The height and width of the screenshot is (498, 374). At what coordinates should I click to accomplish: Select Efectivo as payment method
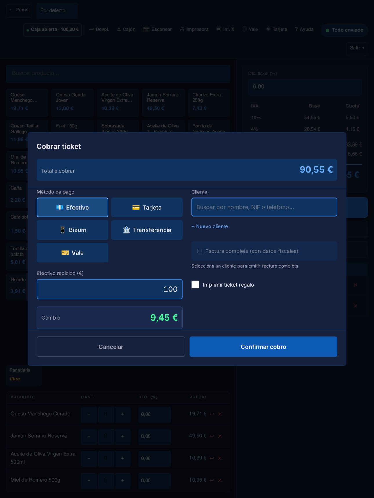coord(72,207)
